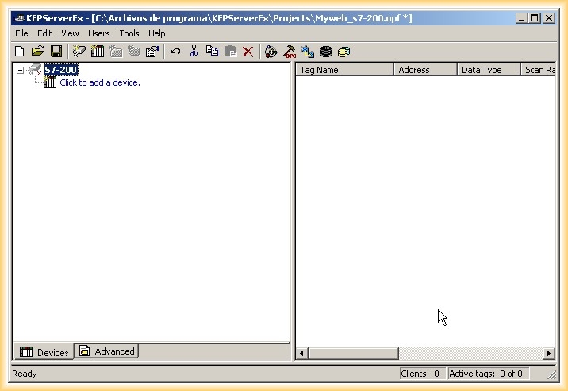The width and height of the screenshot is (568, 391).
Task: Open the Tools menu
Action: tap(129, 33)
